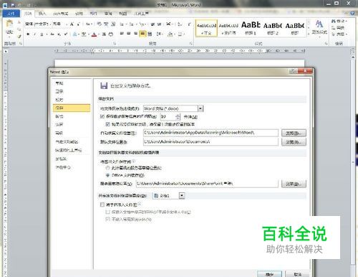Image resolution: width=358 pixels, height=277 pixels.
Task: Click the Align Left icon
Action: click(122, 34)
